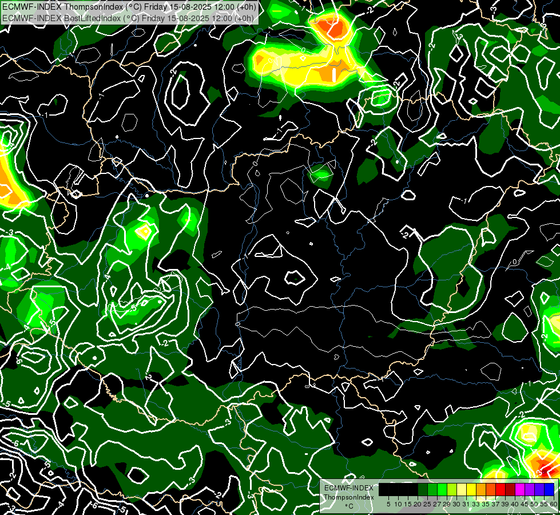Pick the pale yellow 30–31 legend swatch

click(462, 490)
